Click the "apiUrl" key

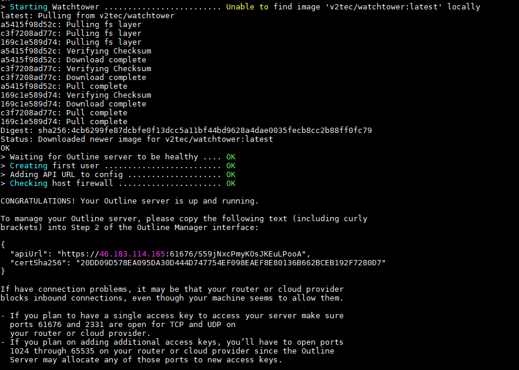[28, 254]
